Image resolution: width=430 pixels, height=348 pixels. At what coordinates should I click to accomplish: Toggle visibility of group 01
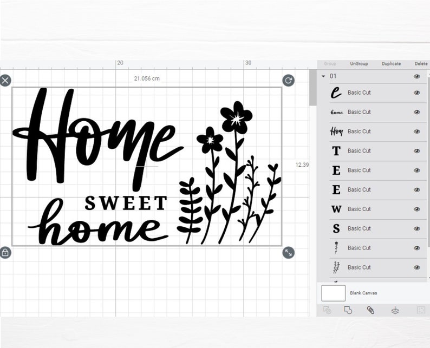tap(417, 76)
